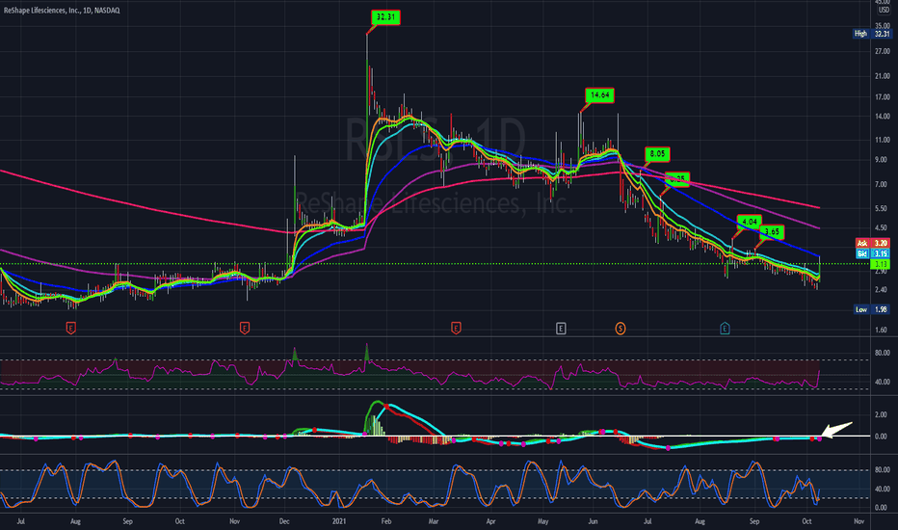The image size is (898, 530).
Task: Click the red earnings marker above the Nov 2020 label
Action: tap(245, 329)
